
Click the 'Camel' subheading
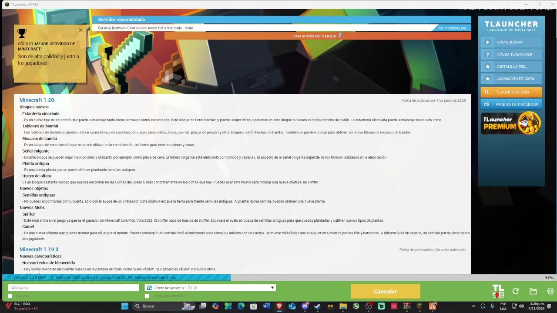pyautogui.click(x=28, y=226)
